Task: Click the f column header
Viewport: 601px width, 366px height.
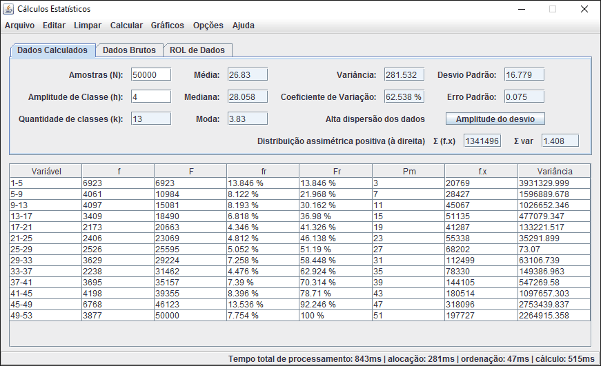Action: [119, 171]
